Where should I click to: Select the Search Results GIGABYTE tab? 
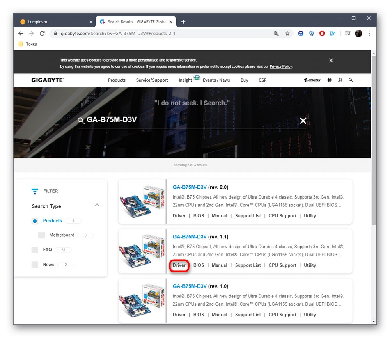[x=136, y=22]
